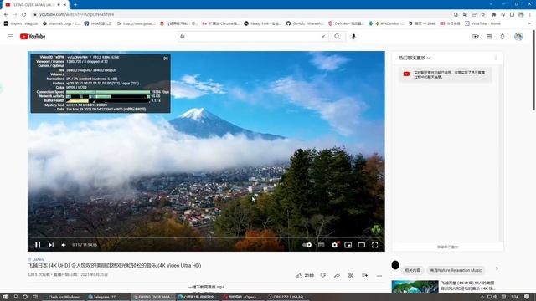Open the YouTube hamburger guide menu
The height and width of the screenshot is (301, 536).
(x=10, y=37)
